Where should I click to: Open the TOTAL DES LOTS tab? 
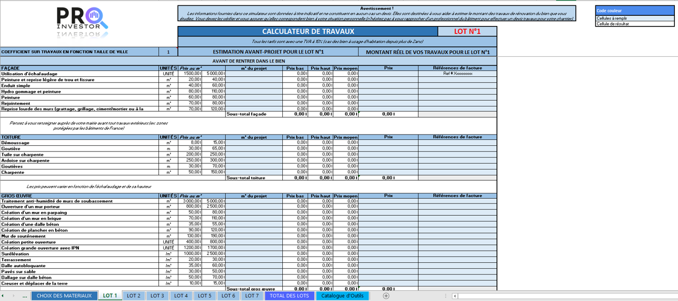coord(289,296)
